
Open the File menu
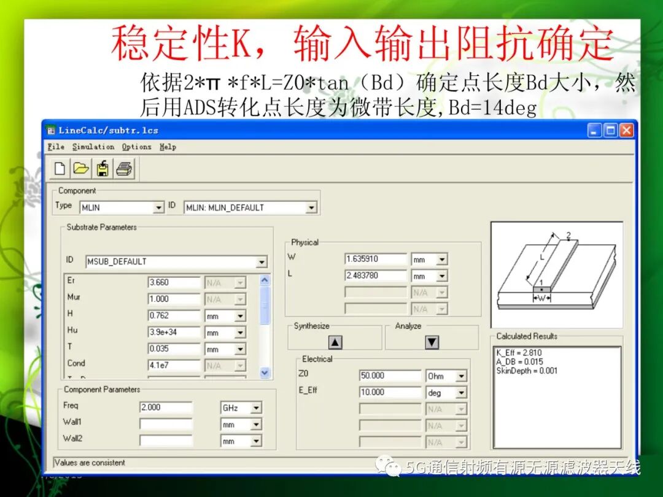pos(56,147)
